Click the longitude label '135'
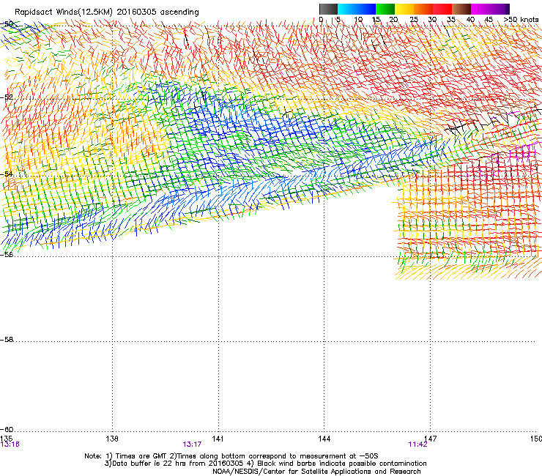Viewport: 542px width, 476px height. click(6, 439)
